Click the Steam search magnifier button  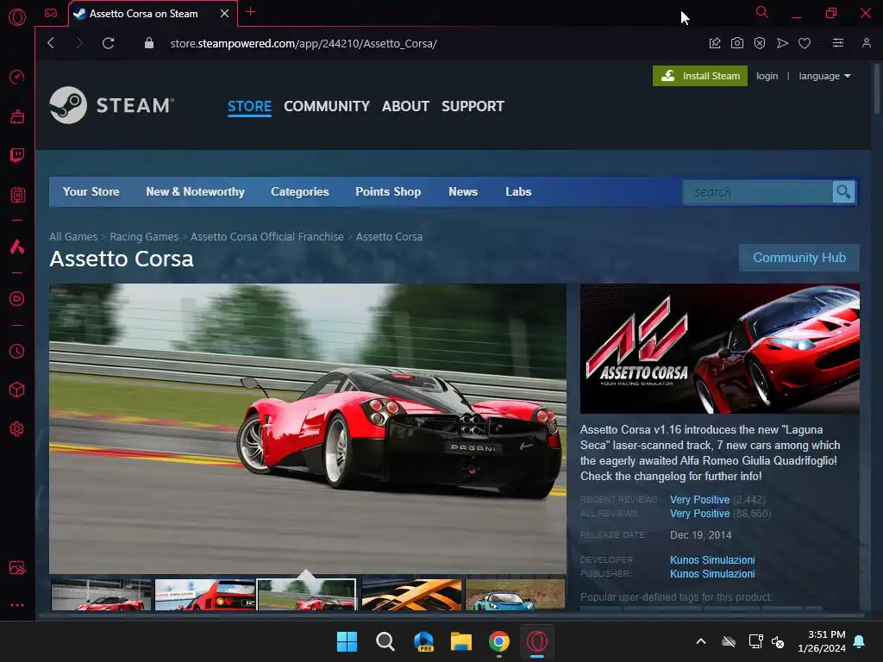pos(843,192)
